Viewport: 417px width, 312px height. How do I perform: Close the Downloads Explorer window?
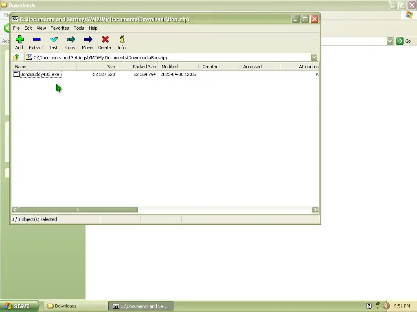point(412,5)
